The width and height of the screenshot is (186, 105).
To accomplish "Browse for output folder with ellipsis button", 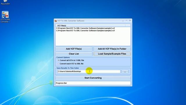I will [x=125, y=72].
